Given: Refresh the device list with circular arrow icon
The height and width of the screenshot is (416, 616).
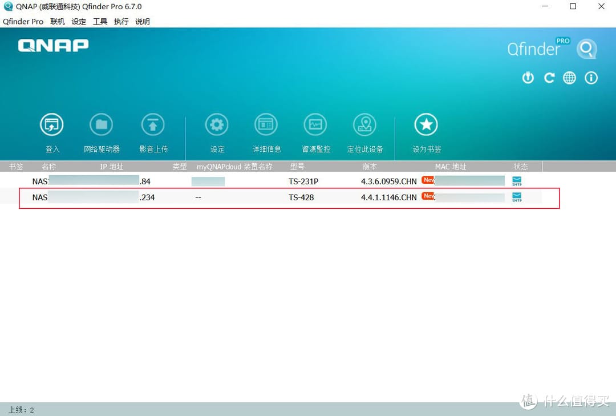Looking at the screenshot, I should [x=549, y=78].
